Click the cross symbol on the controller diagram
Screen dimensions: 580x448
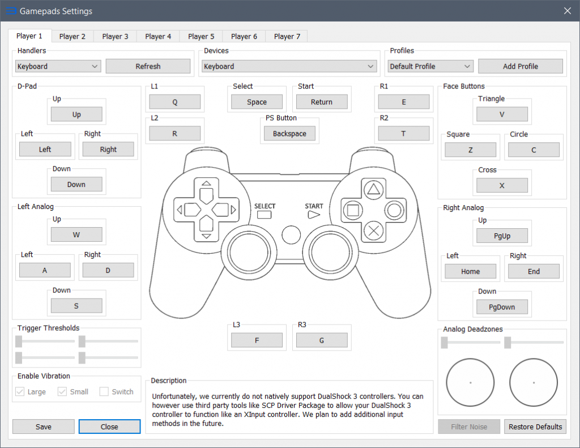pos(373,230)
